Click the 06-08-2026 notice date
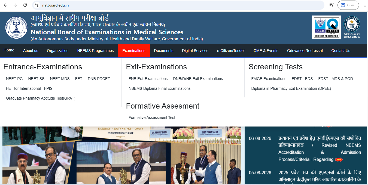Viewport: 368px width, 185px height. (x=260, y=138)
